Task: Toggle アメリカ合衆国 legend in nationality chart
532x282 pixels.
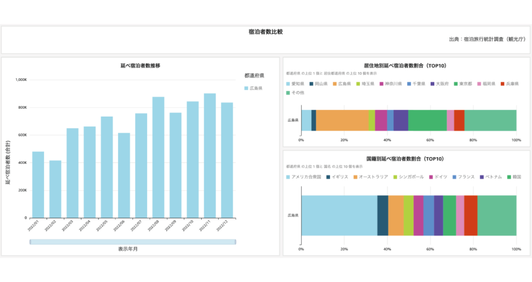Action: (306, 177)
